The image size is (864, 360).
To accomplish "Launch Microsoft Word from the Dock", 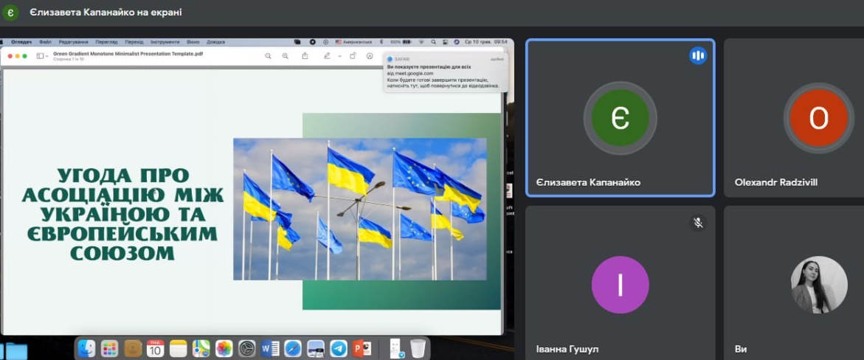I will click(x=270, y=348).
